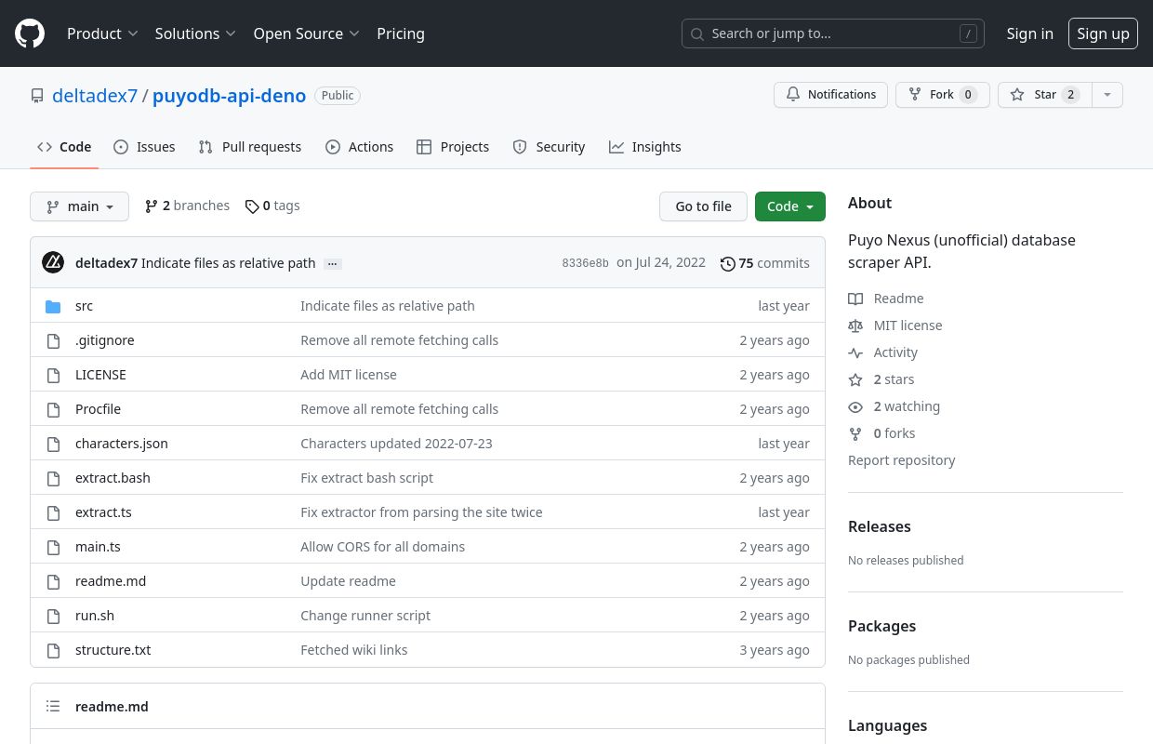
Task: Click the file icon beside LICENSE
Action: [x=53, y=375]
